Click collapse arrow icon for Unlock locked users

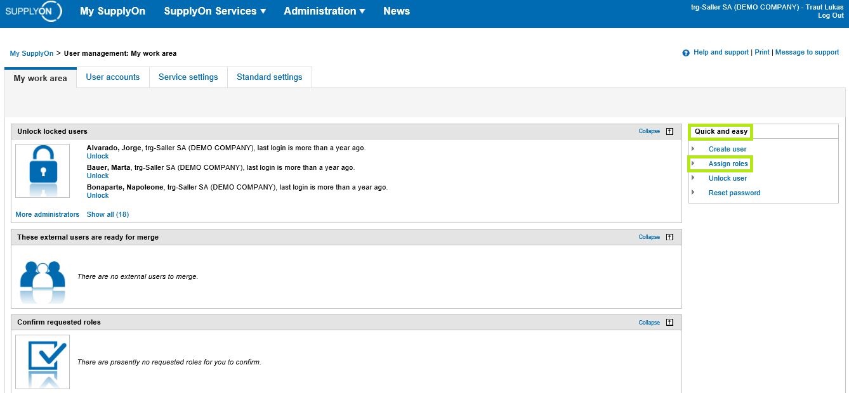[669, 131]
